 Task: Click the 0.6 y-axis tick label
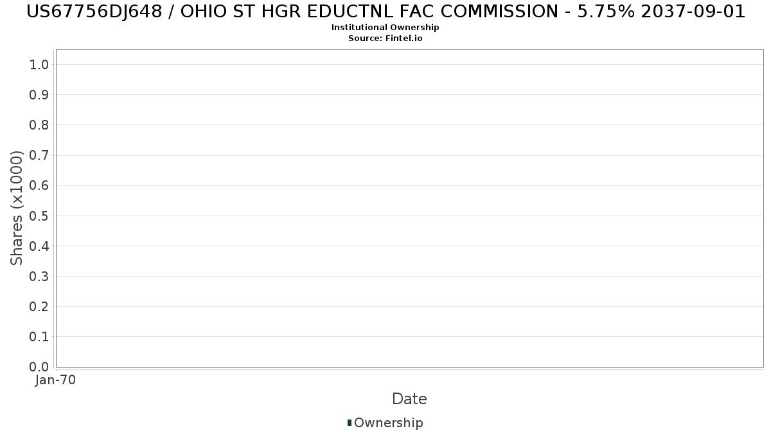pyautogui.click(x=39, y=185)
